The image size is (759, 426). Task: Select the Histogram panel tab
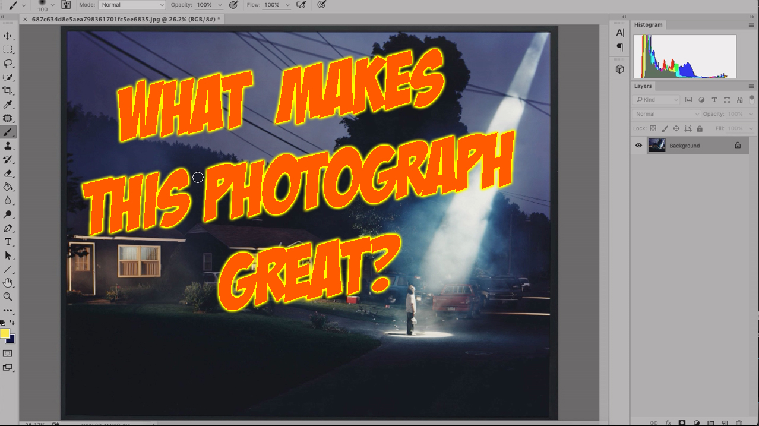pyautogui.click(x=648, y=25)
